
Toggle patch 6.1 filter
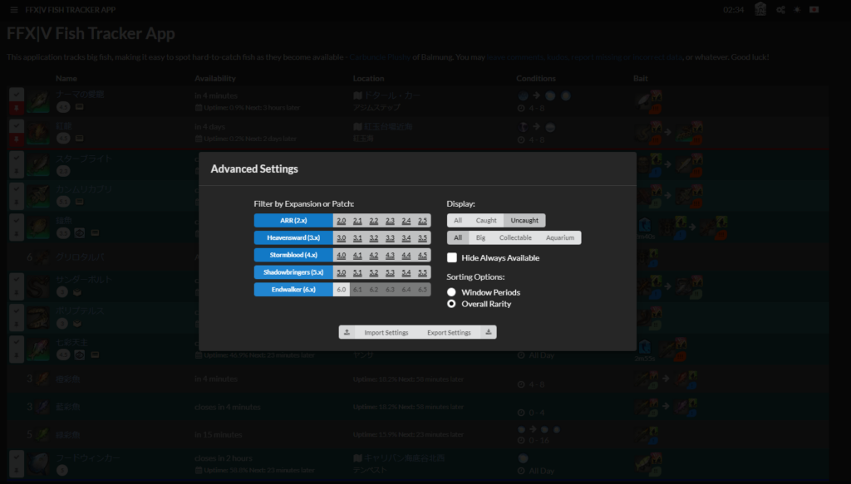[357, 290]
